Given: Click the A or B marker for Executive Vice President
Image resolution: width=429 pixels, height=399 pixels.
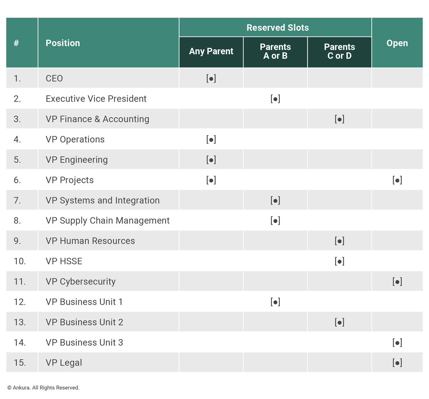Looking at the screenshot, I should (x=275, y=99).
